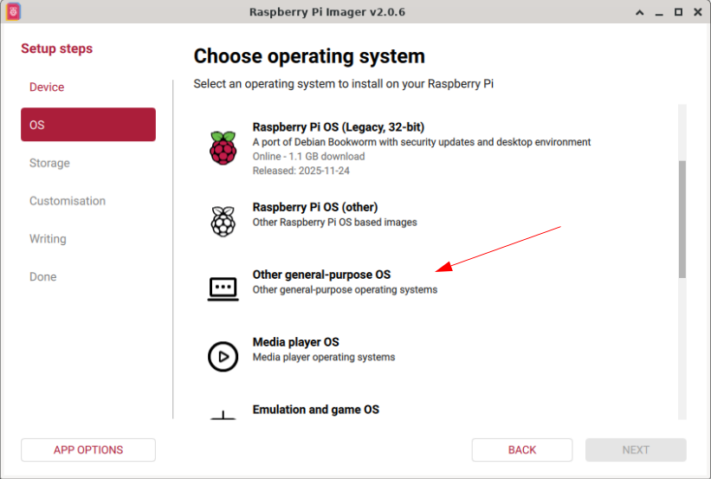This screenshot has height=479, width=711.
Task: Click the Debian Bookworm port description line
Action: (x=422, y=142)
